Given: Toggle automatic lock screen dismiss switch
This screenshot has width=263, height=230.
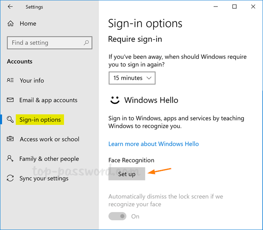Looking at the screenshot, I should click(117, 216).
